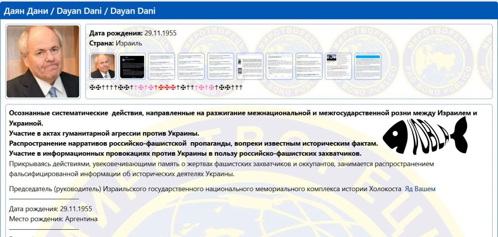
Task: Open the last thumbnail with blue header
Action: 368,66
